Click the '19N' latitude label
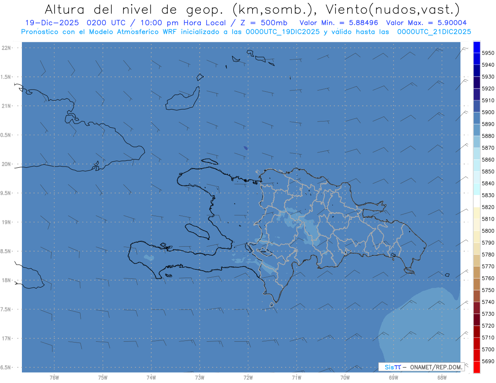 click(7, 222)
